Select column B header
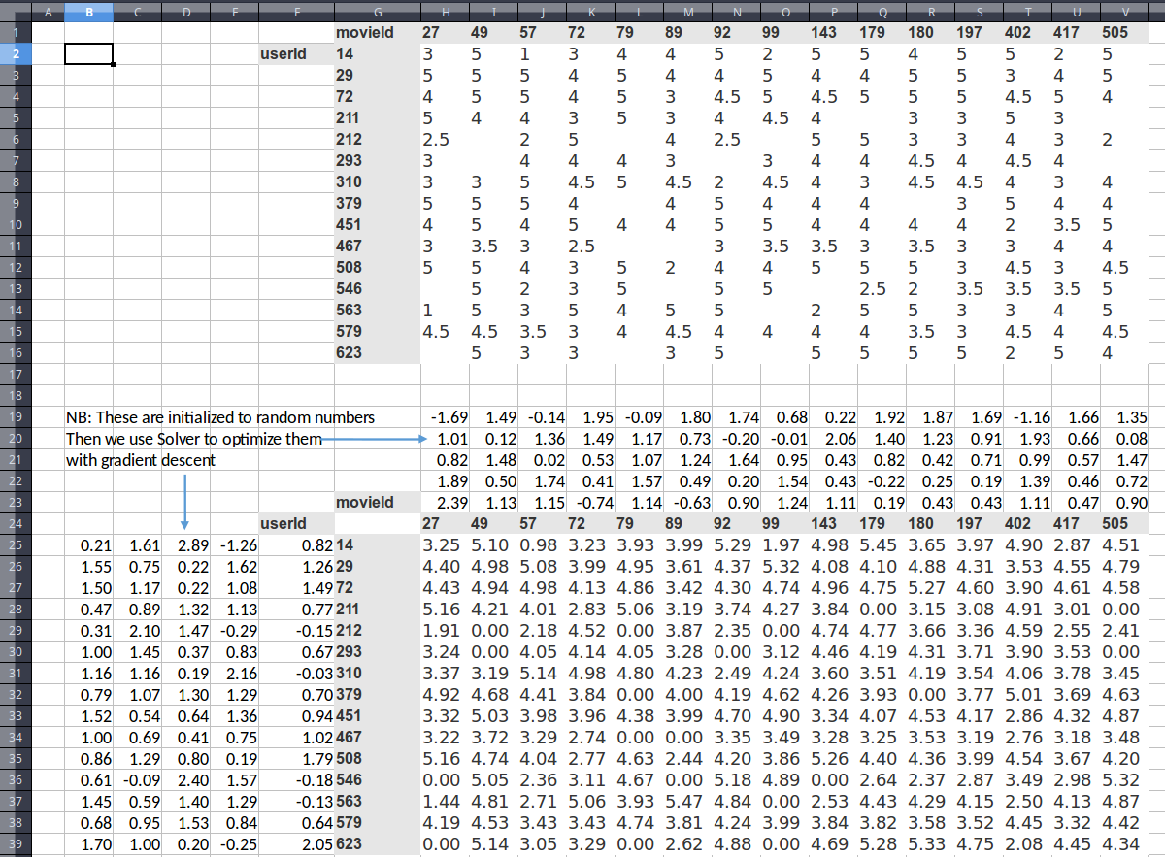 point(89,12)
